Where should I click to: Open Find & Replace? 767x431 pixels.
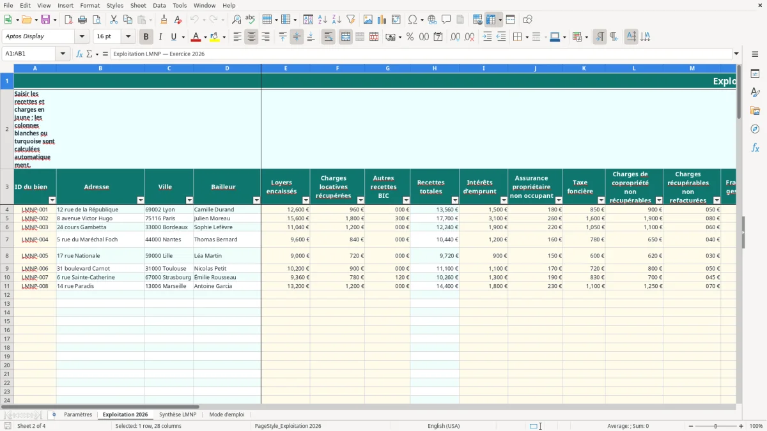click(x=236, y=20)
